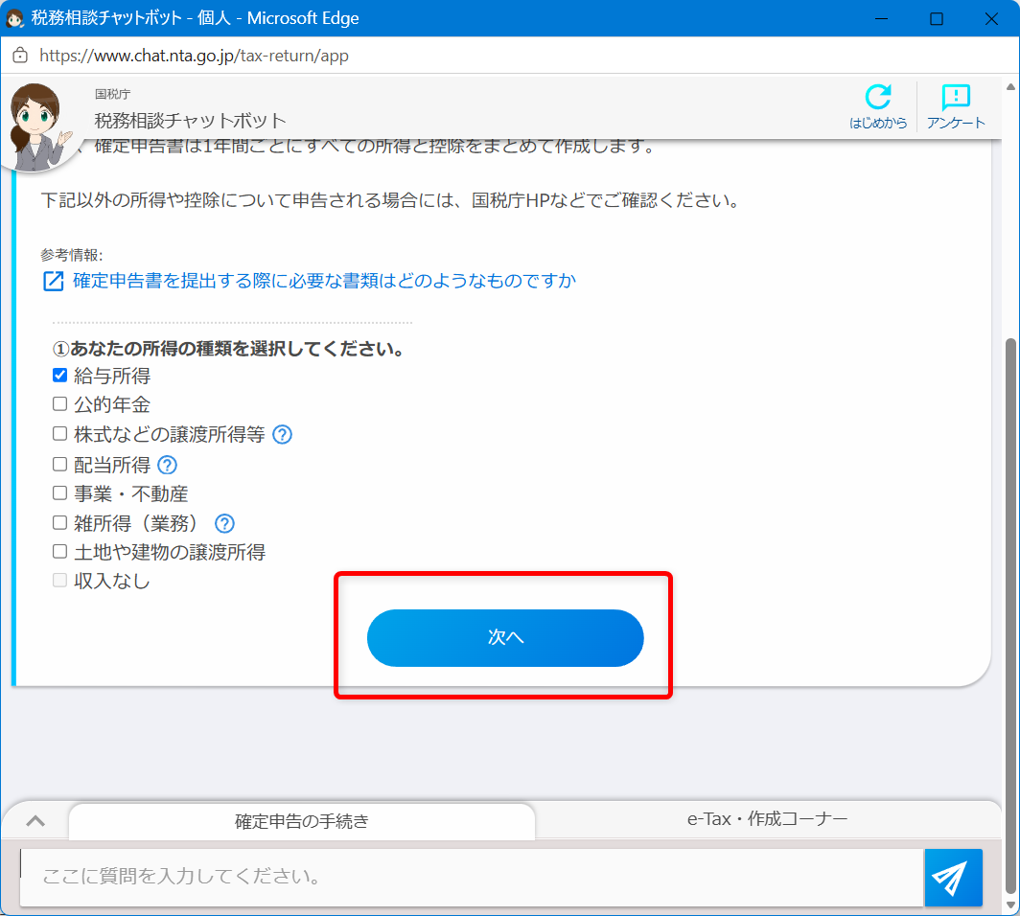The width and height of the screenshot is (1020, 916).
Task: Click the 国税庁 label in header
Action: [x=112, y=94]
